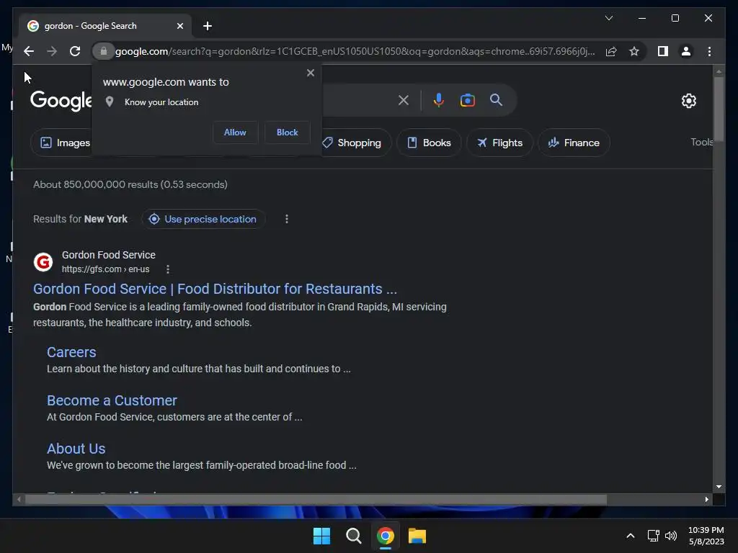
Task: Go to Google homepage via logo
Action: click(61, 101)
